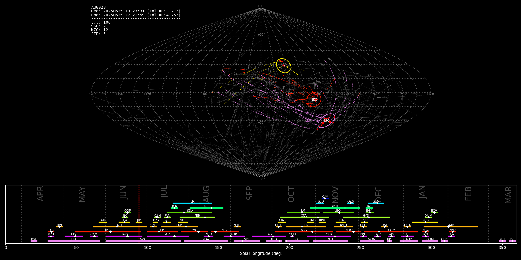
Task: Click the green AND shower bar
Action: click(x=335, y=208)
